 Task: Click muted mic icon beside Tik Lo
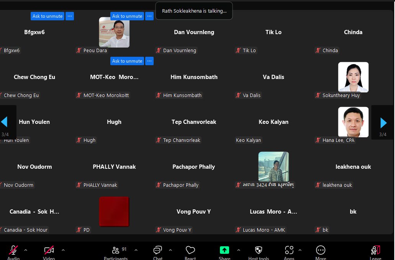(x=238, y=51)
